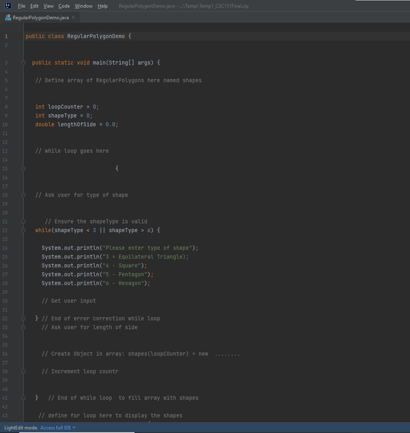Click the Access full IDE link
The width and height of the screenshot is (410, 433).
click(x=56, y=427)
